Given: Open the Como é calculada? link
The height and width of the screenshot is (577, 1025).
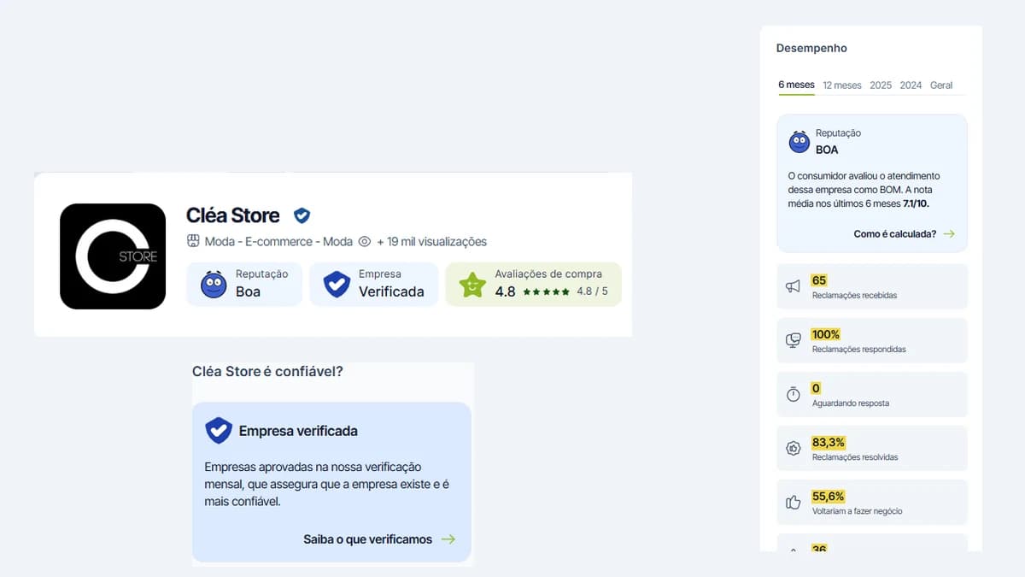Looking at the screenshot, I should [x=894, y=233].
